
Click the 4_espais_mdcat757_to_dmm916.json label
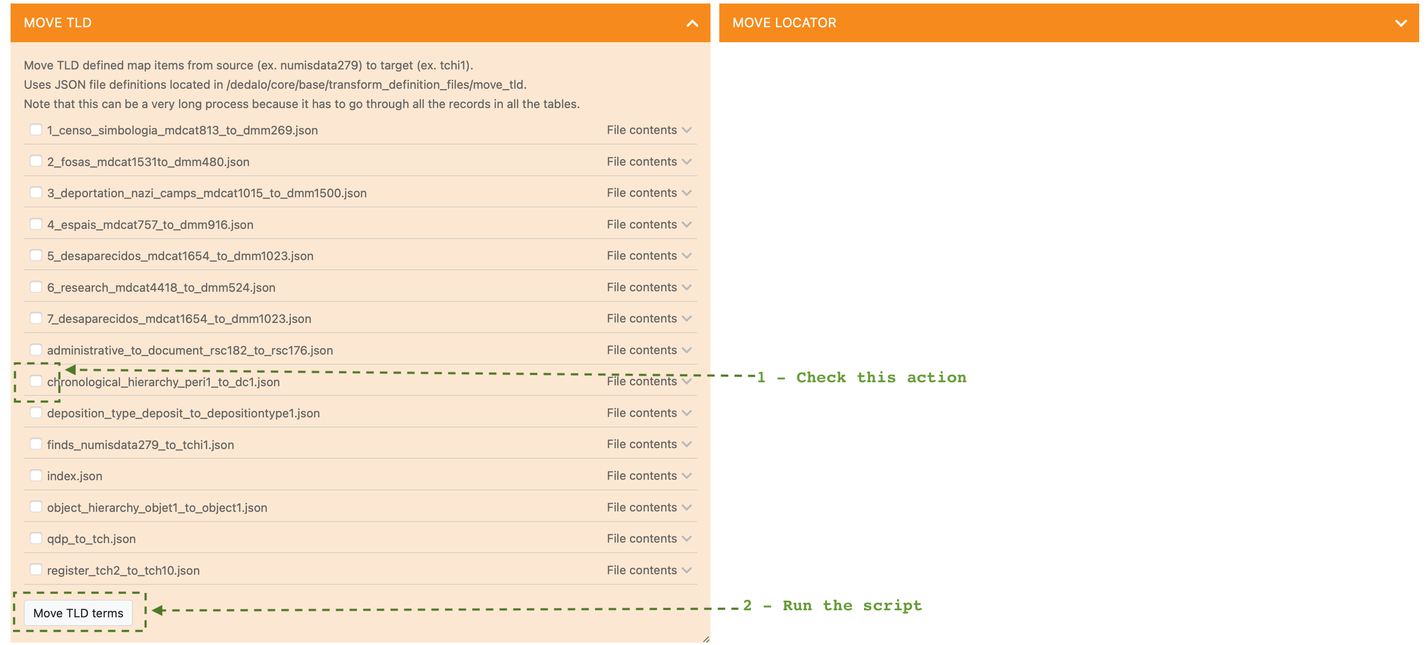point(150,225)
